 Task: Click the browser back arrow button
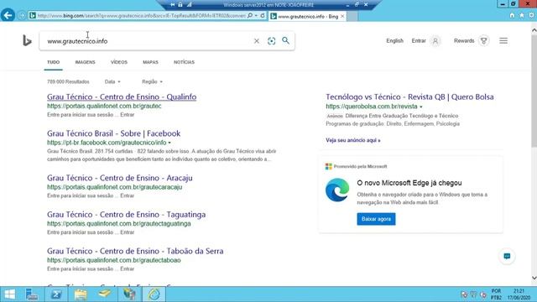pyautogui.click(x=8, y=15)
